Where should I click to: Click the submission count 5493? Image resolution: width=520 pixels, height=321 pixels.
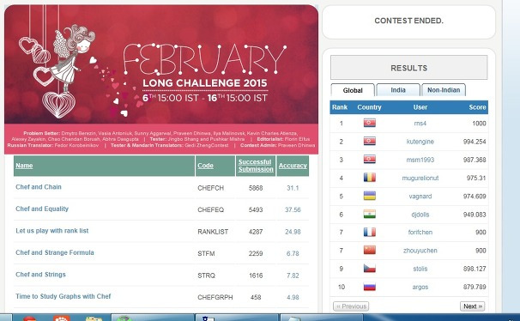click(256, 210)
